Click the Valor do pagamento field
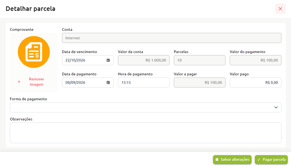 (256, 60)
